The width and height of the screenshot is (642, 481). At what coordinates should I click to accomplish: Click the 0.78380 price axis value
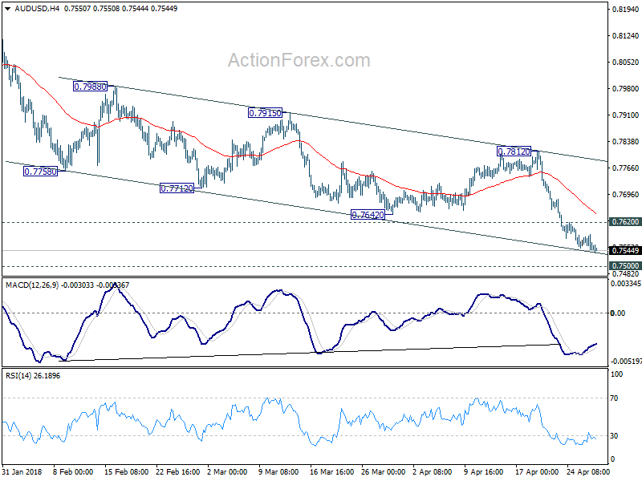(x=626, y=142)
